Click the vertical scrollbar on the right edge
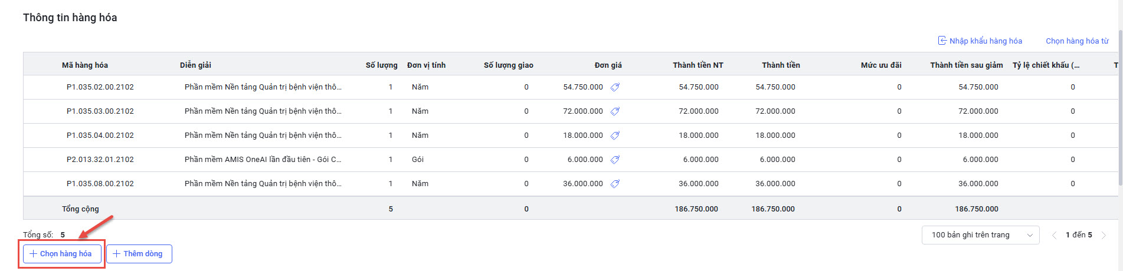The height and width of the screenshot is (271, 1123). (1119, 106)
